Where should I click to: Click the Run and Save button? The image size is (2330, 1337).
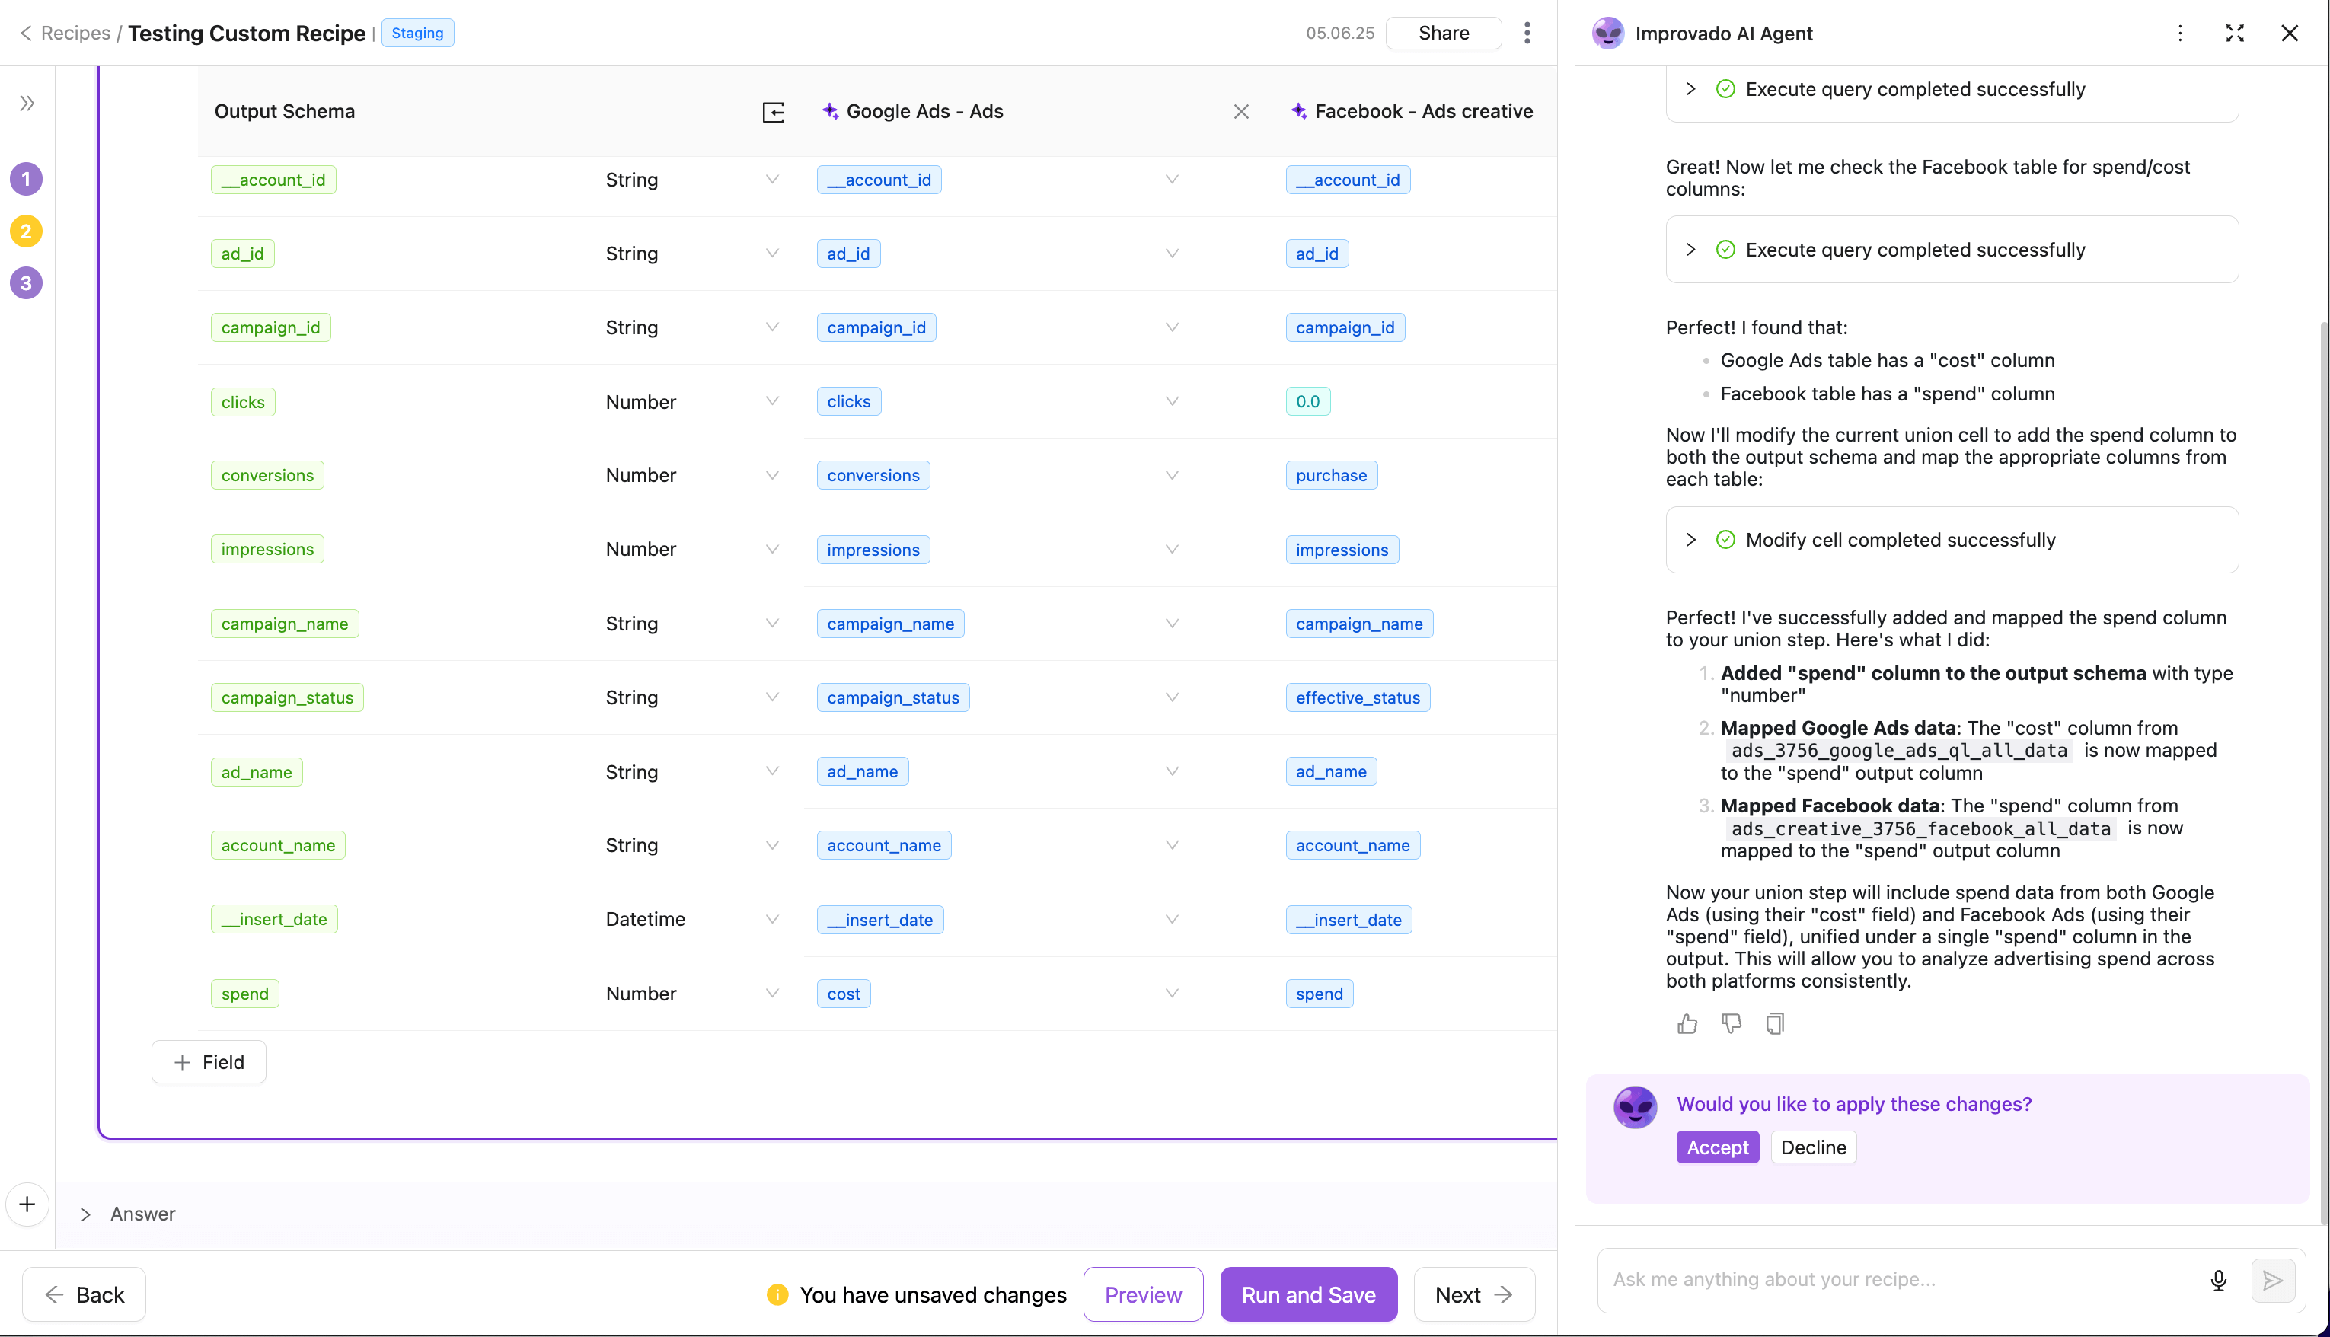coord(1308,1295)
